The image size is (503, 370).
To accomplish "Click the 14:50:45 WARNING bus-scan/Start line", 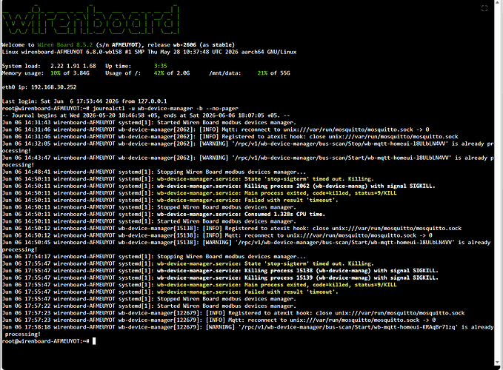I will (x=247, y=246).
